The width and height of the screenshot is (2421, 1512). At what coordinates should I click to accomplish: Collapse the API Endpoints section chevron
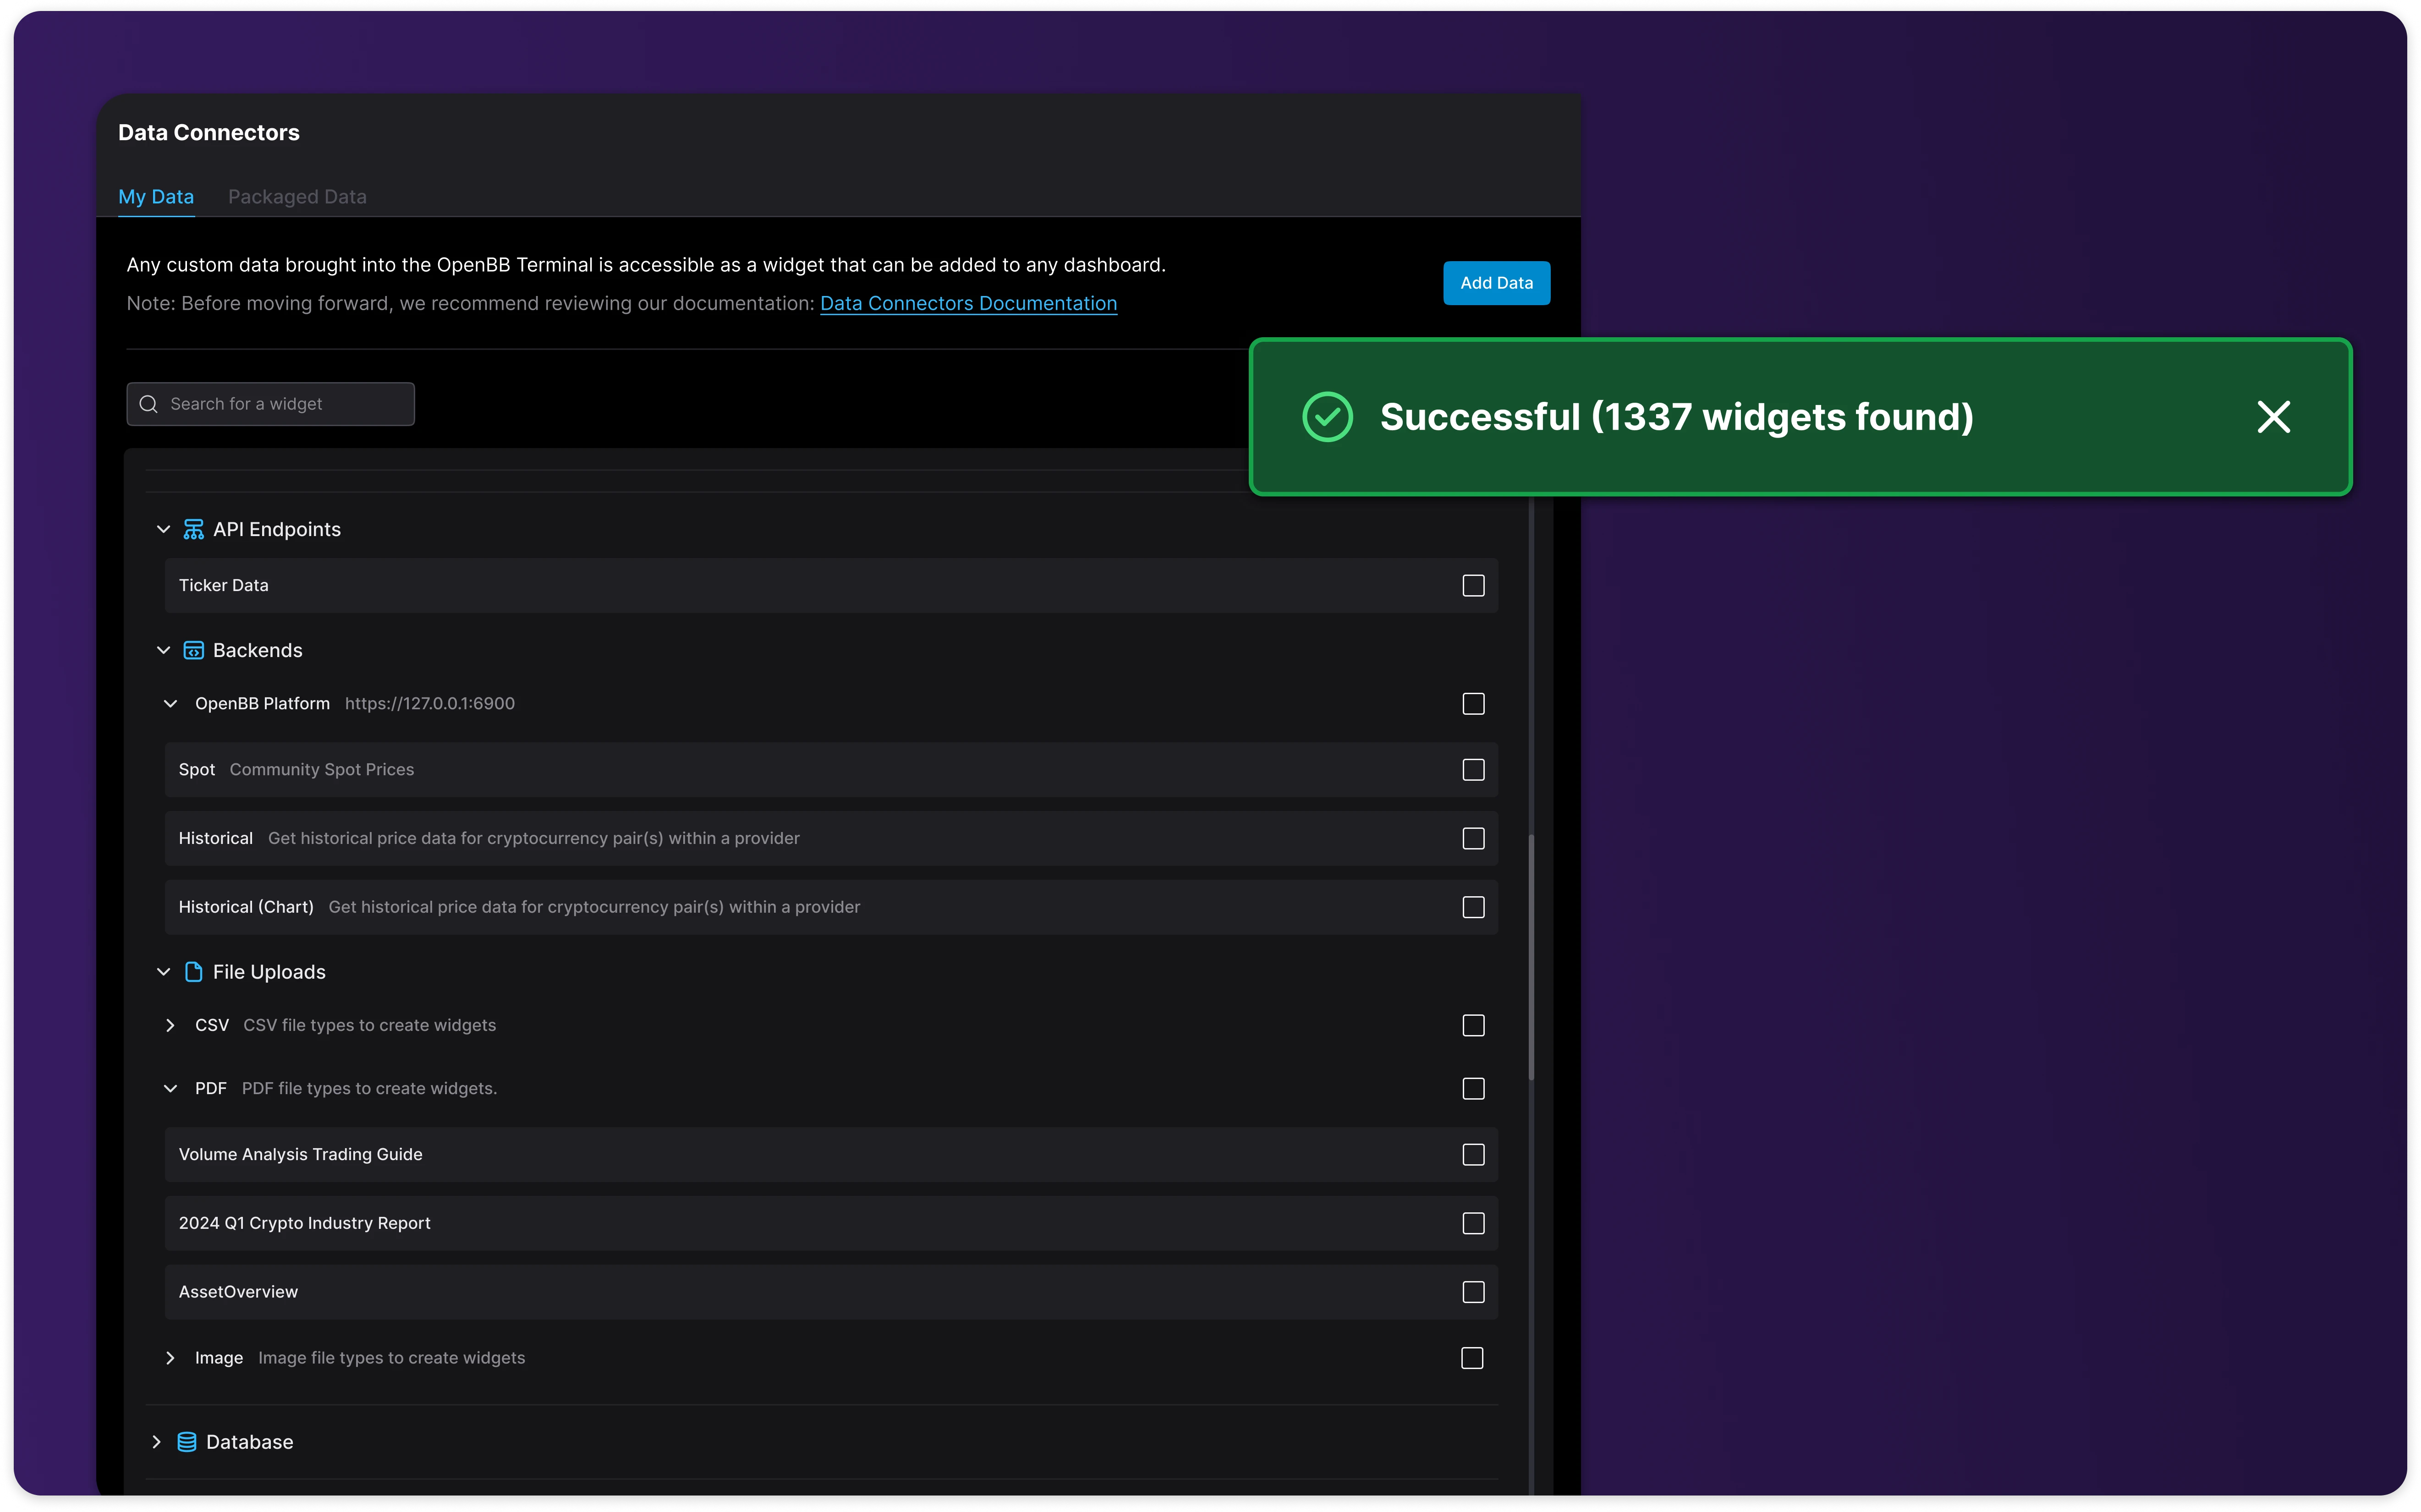tap(163, 529)
